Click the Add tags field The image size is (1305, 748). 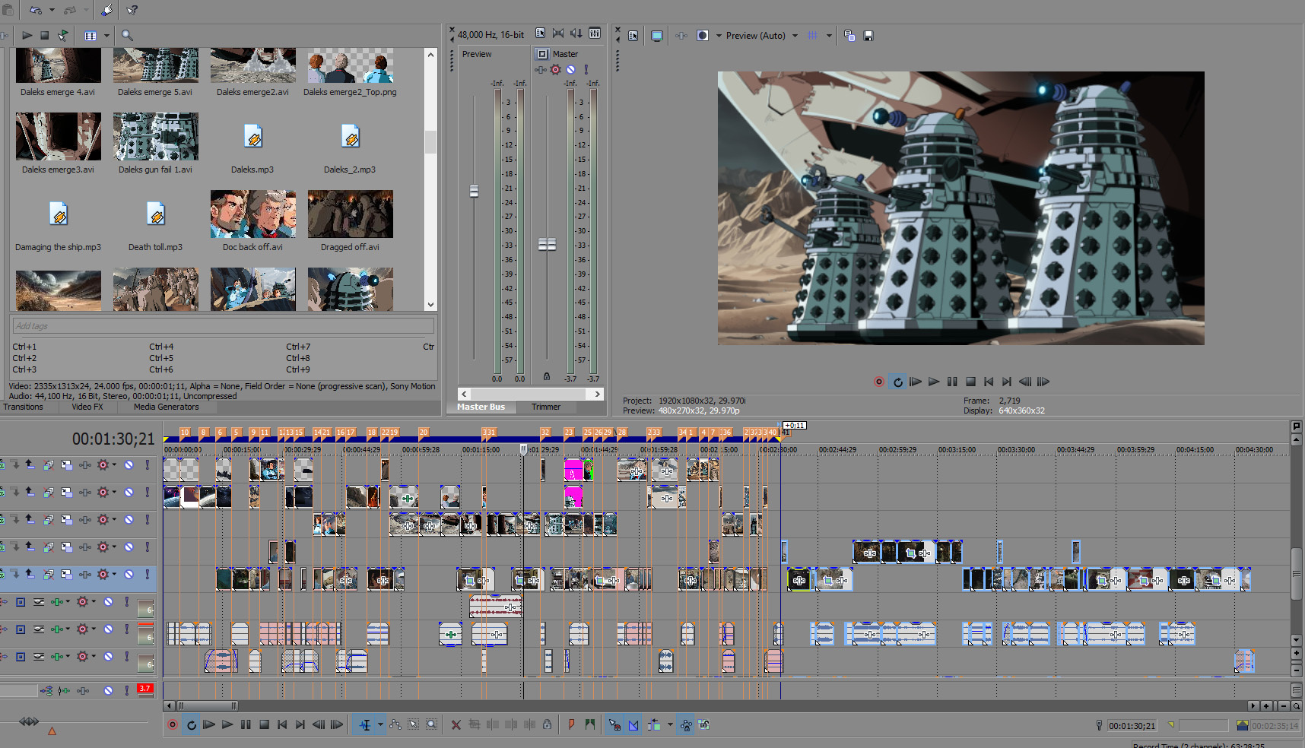tap(224, 326)
